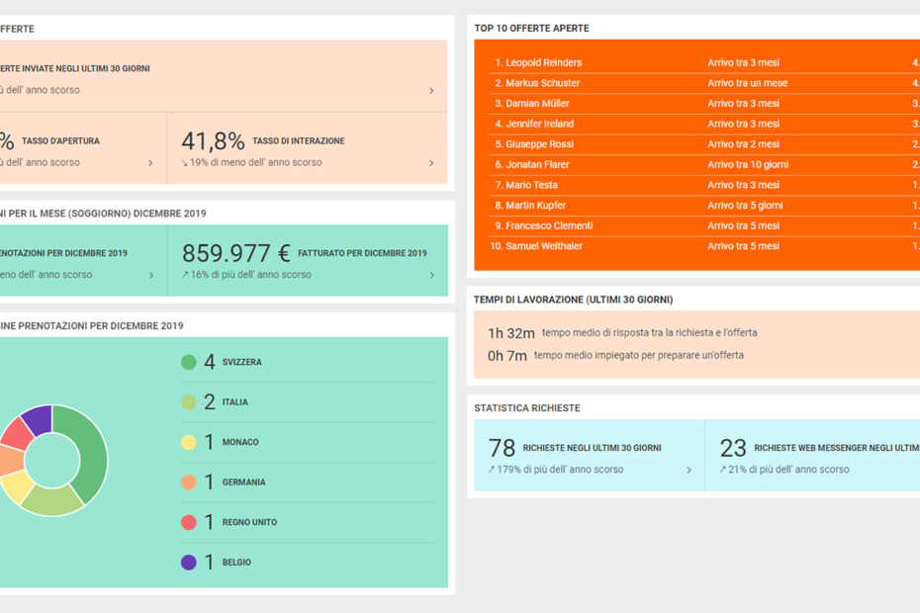Screen dimensions: 920x613
Task: Click the 'STATISTICA RICHIESTE' heading
Action: point(527,408)
